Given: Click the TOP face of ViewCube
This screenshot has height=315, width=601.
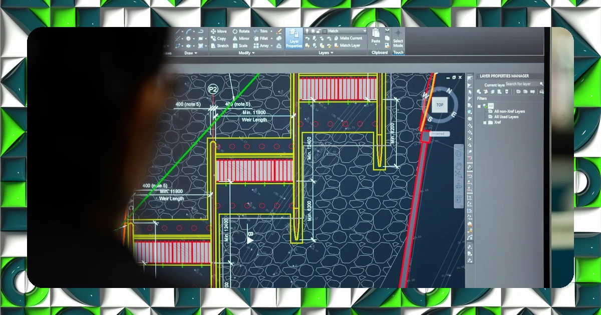Looking at the screenshot, I should 440,105.
